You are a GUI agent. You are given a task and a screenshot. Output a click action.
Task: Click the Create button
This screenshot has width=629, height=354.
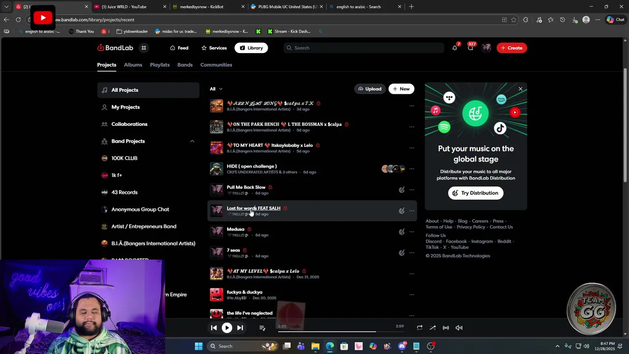[x=512, y=48]
